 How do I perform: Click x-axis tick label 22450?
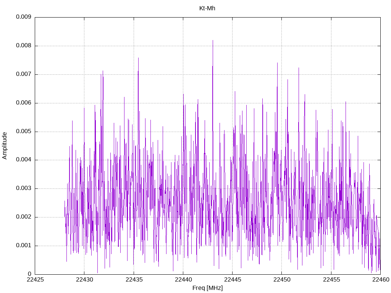click(x=282, y=280)
